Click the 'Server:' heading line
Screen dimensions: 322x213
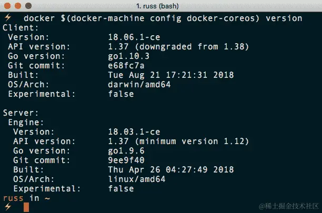21,113
